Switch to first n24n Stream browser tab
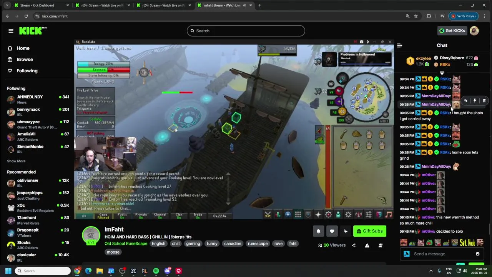 click(102, 5)
